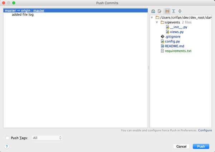Open the Configure Force Push link

(205, 130)
